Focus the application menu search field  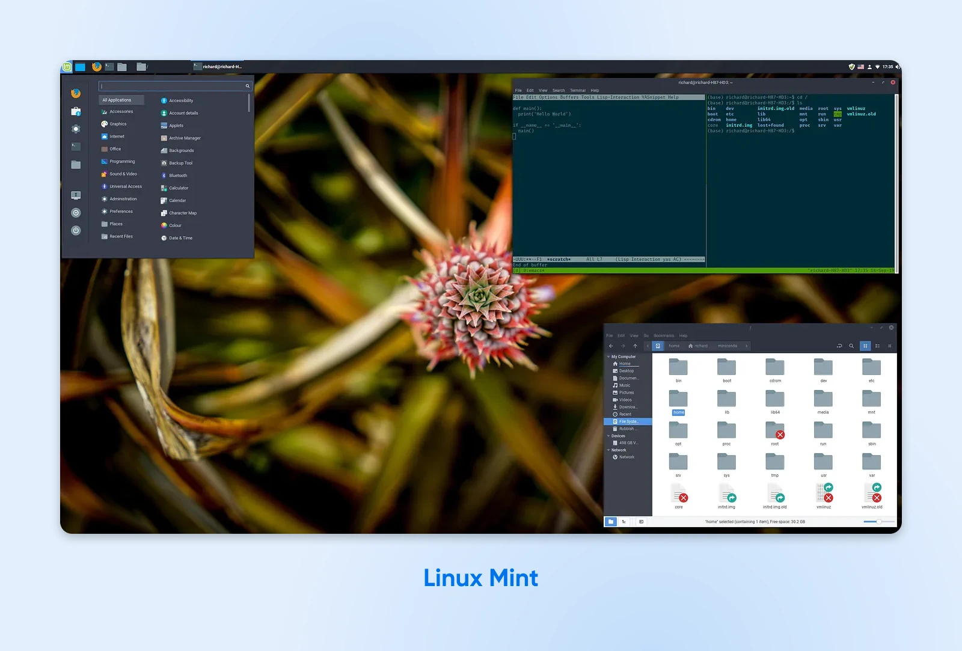(x=174, y=87)
